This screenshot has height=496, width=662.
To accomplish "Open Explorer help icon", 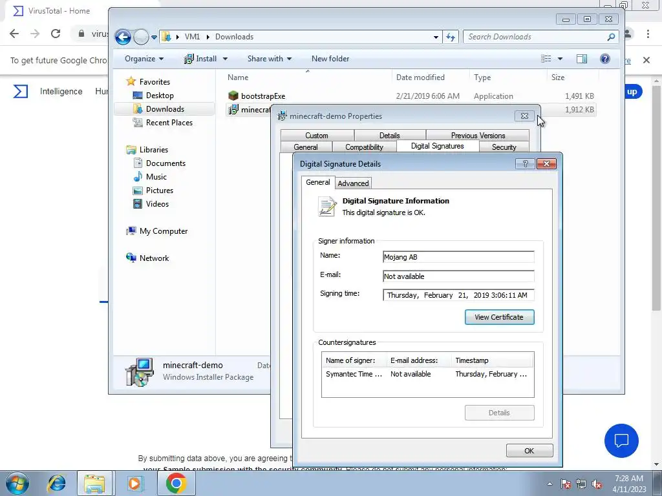I will [605, 59].
